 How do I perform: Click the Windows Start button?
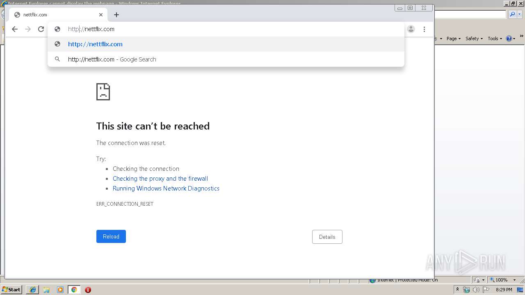point(11,290)
